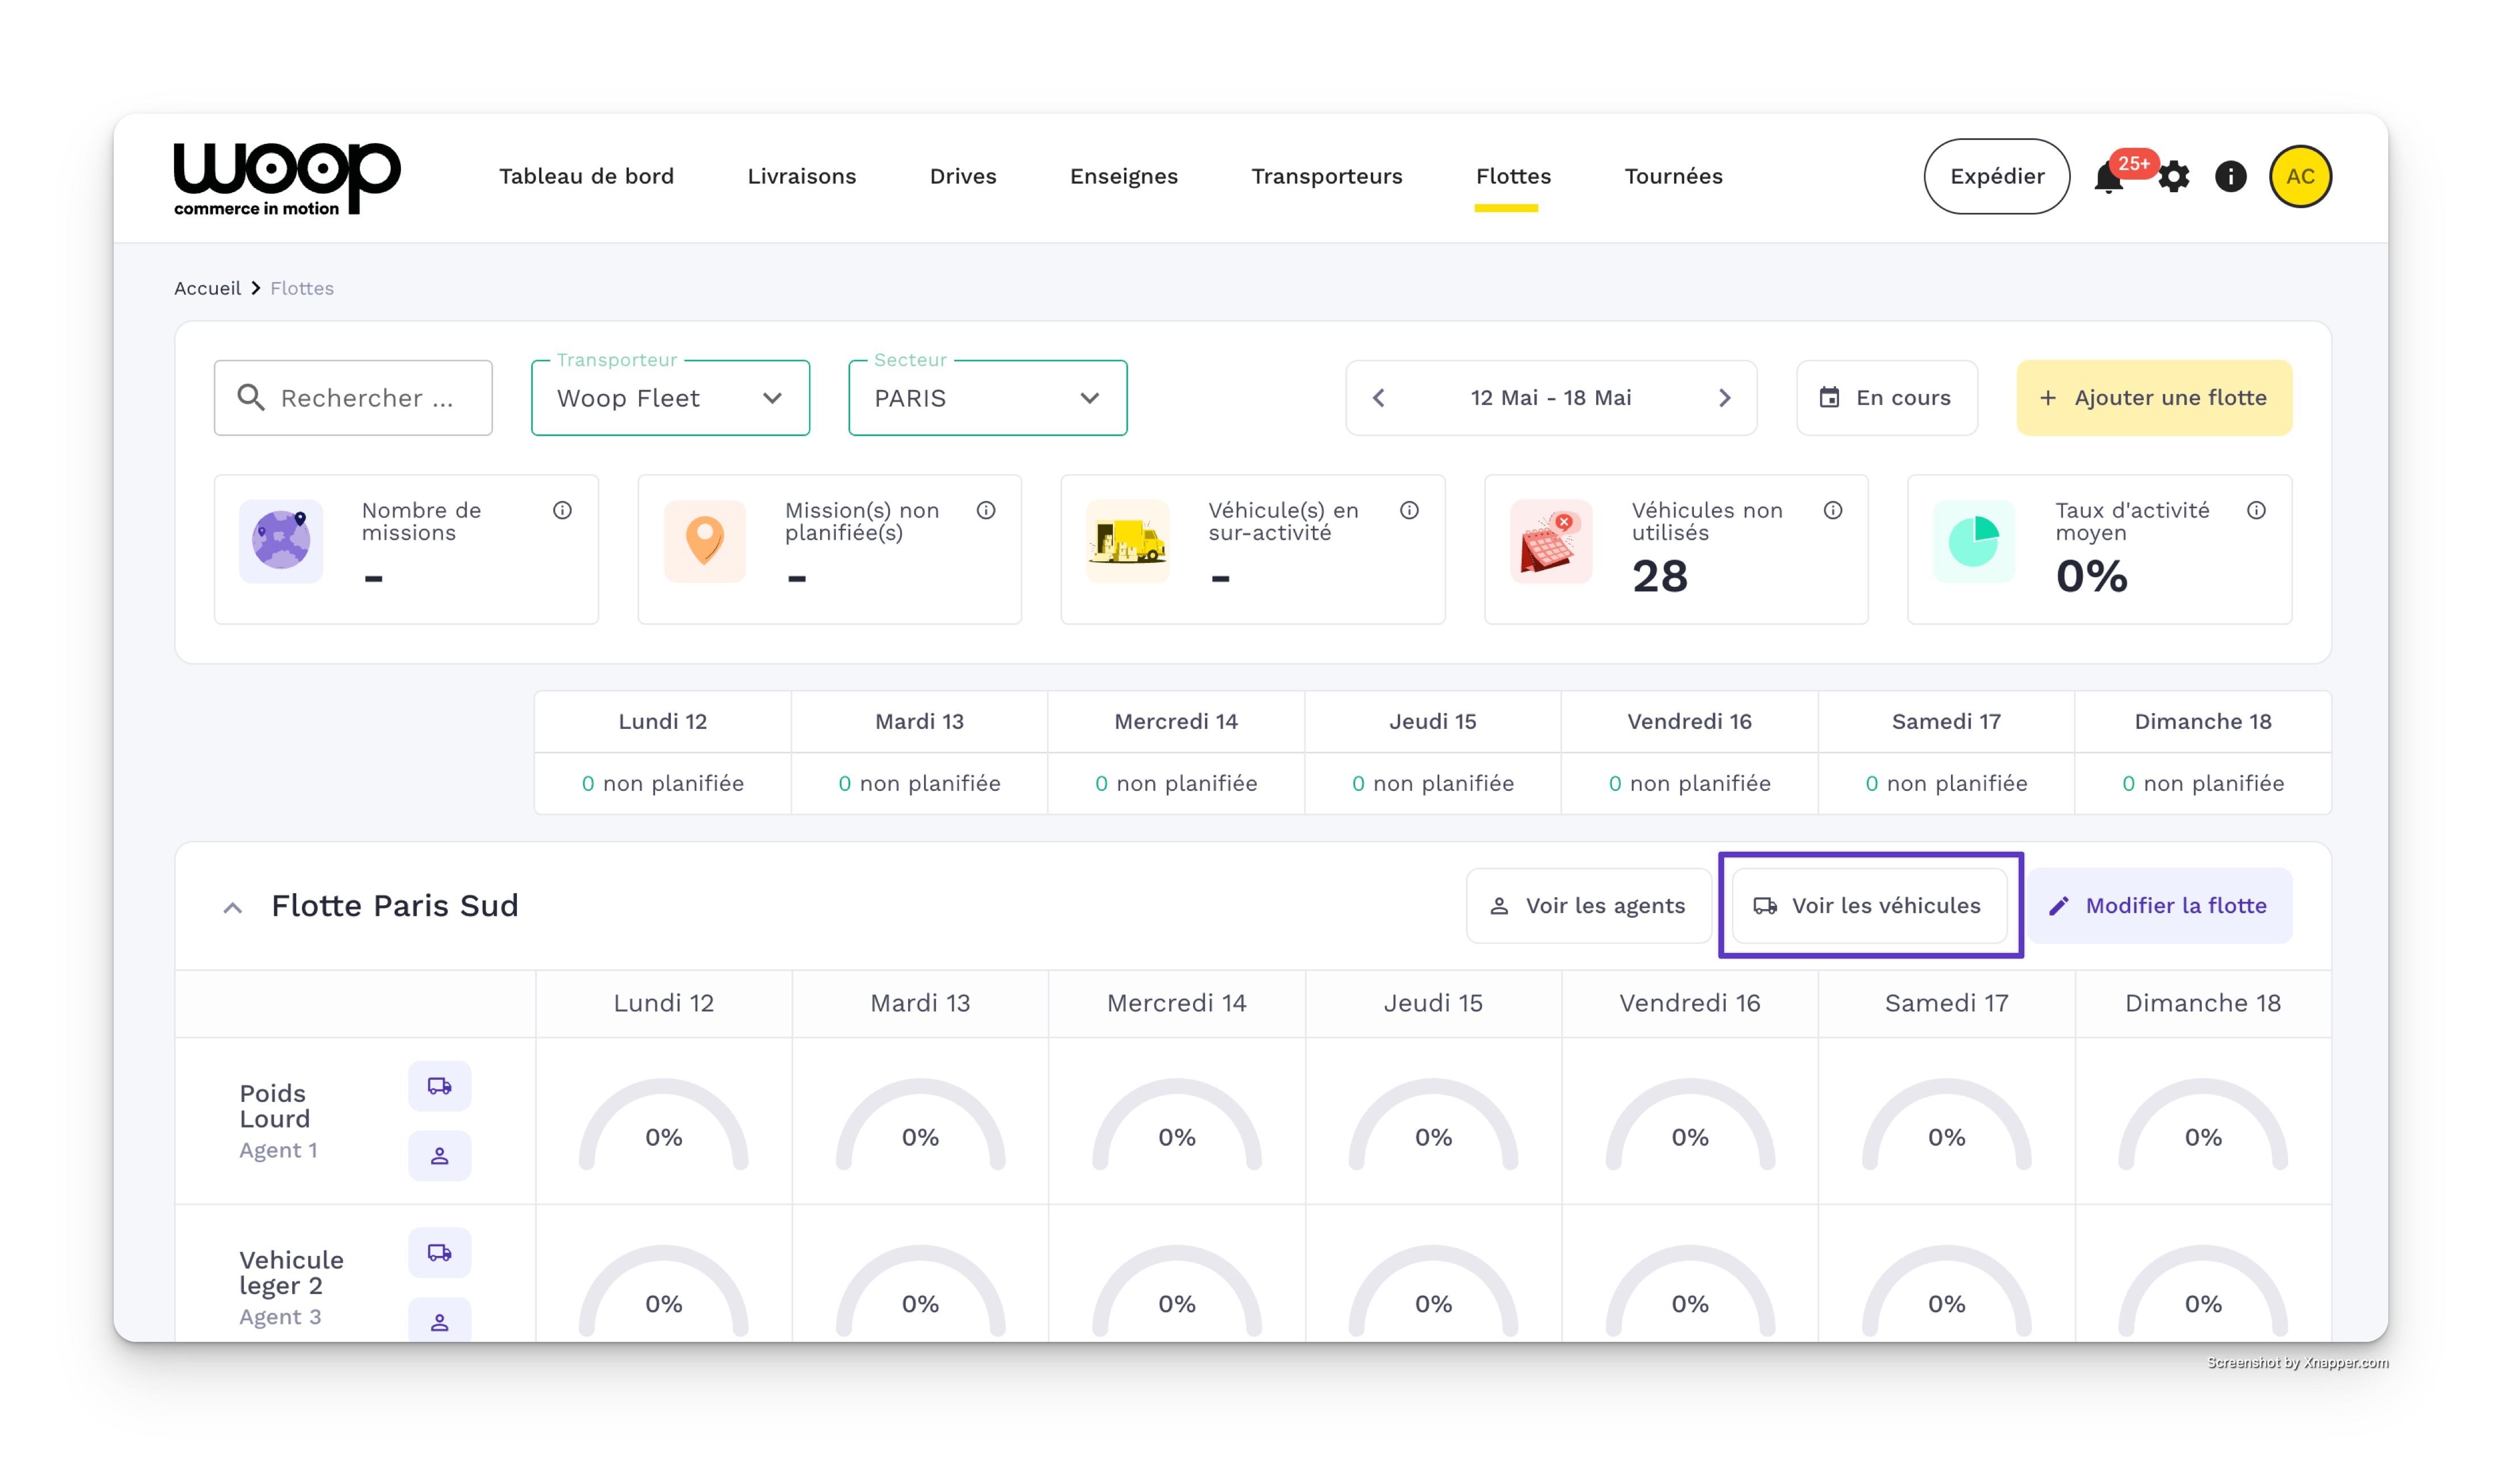The image size is (2502, 1484).
Task: Click the red calendar unused vehicles icon
Action: pos(1551,541)
